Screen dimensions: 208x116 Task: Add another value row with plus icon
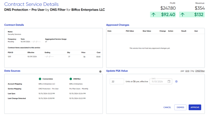click(x=176, y=81)
